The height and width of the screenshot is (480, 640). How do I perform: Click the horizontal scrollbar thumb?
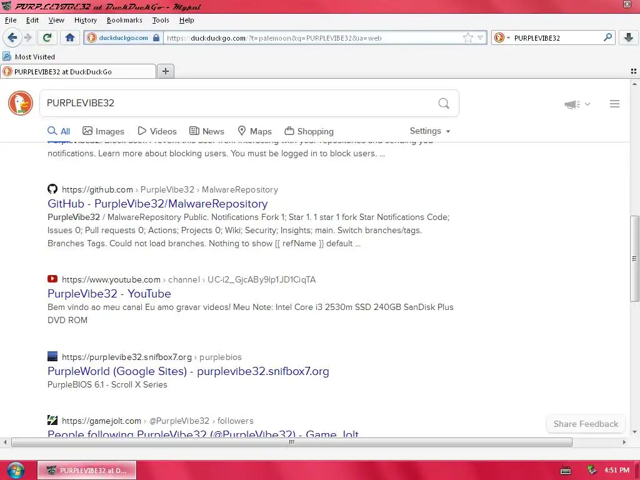(x=291, y=442)
